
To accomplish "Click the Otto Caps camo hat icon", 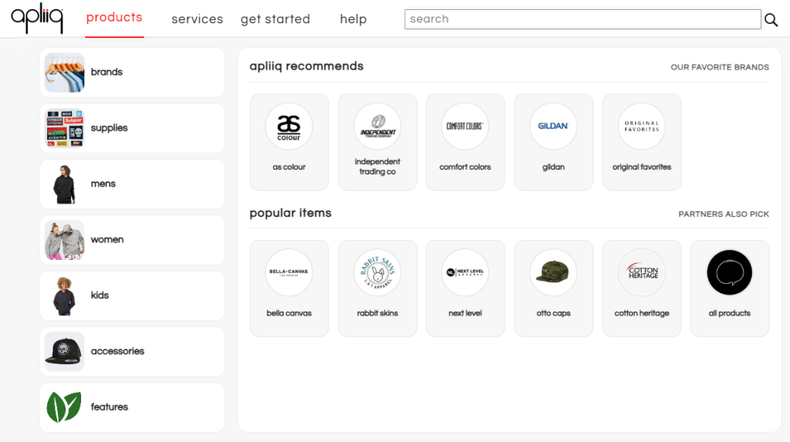I will [x=553, y=272].
